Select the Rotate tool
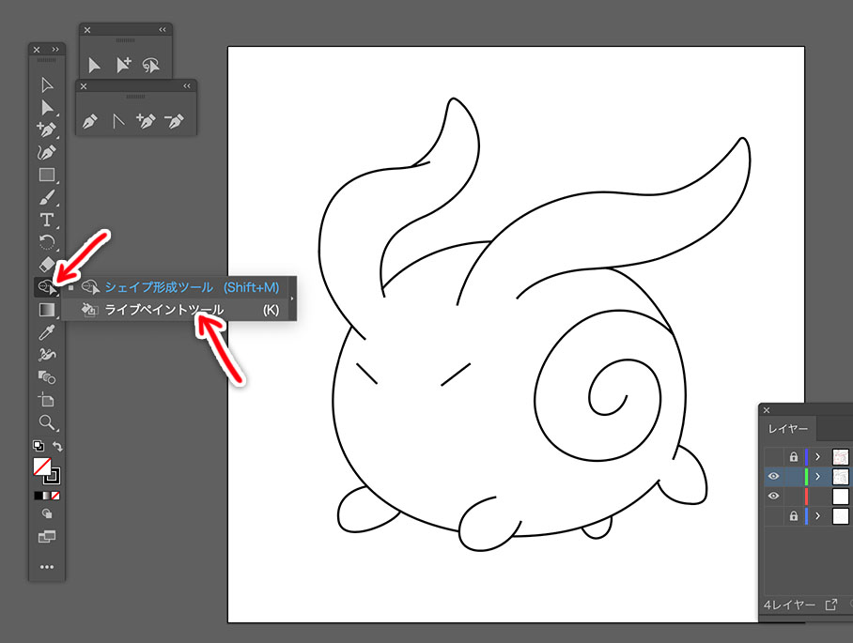 pyautogui.click(x=47, y=242)
